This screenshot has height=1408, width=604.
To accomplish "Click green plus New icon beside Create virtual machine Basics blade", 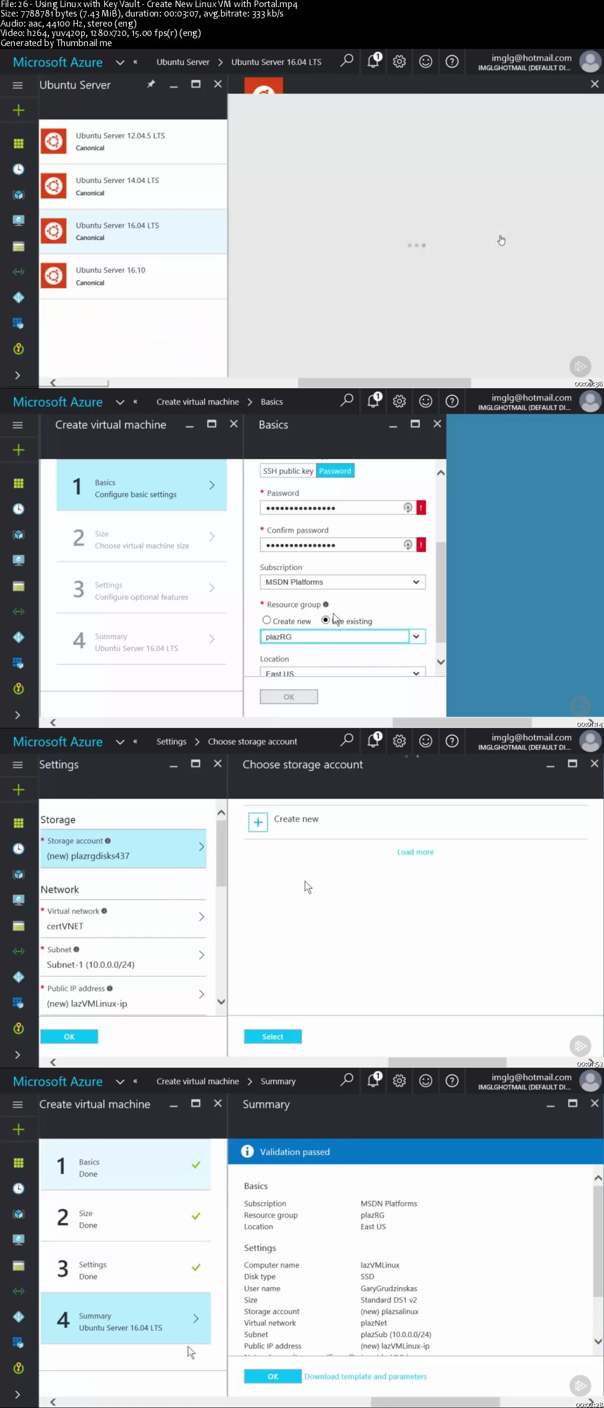I will pyautogui.click(x=18, y=450).
